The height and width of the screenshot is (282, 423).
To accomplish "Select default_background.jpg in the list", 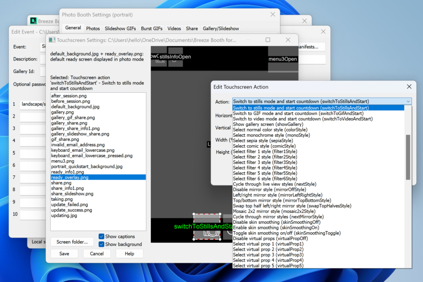I will tap(98, 107).
